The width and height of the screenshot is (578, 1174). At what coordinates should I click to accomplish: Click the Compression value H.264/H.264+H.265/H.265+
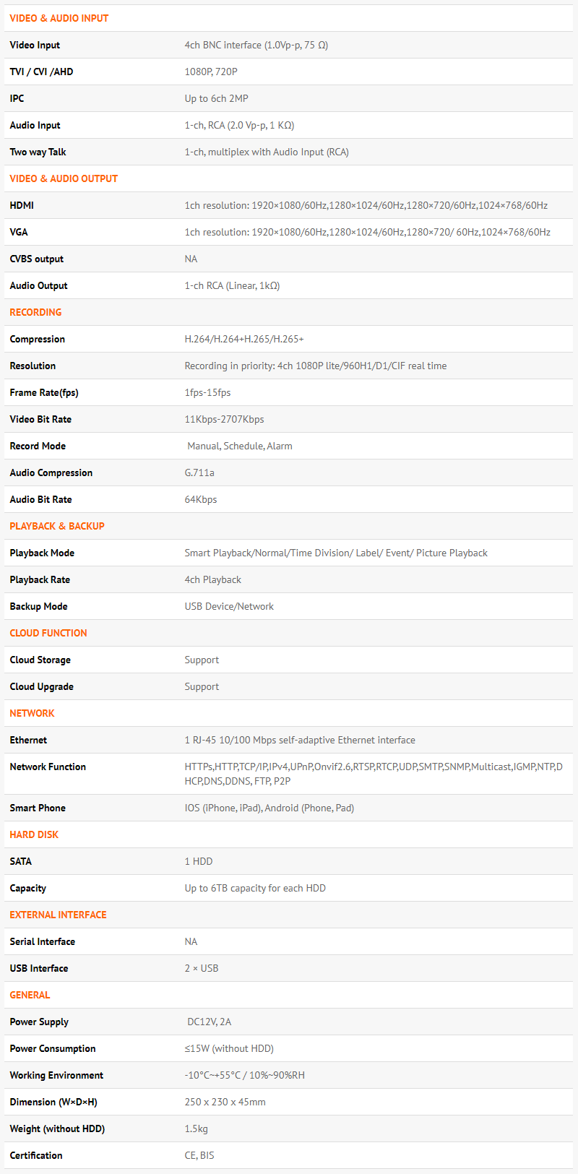point(244,339)
